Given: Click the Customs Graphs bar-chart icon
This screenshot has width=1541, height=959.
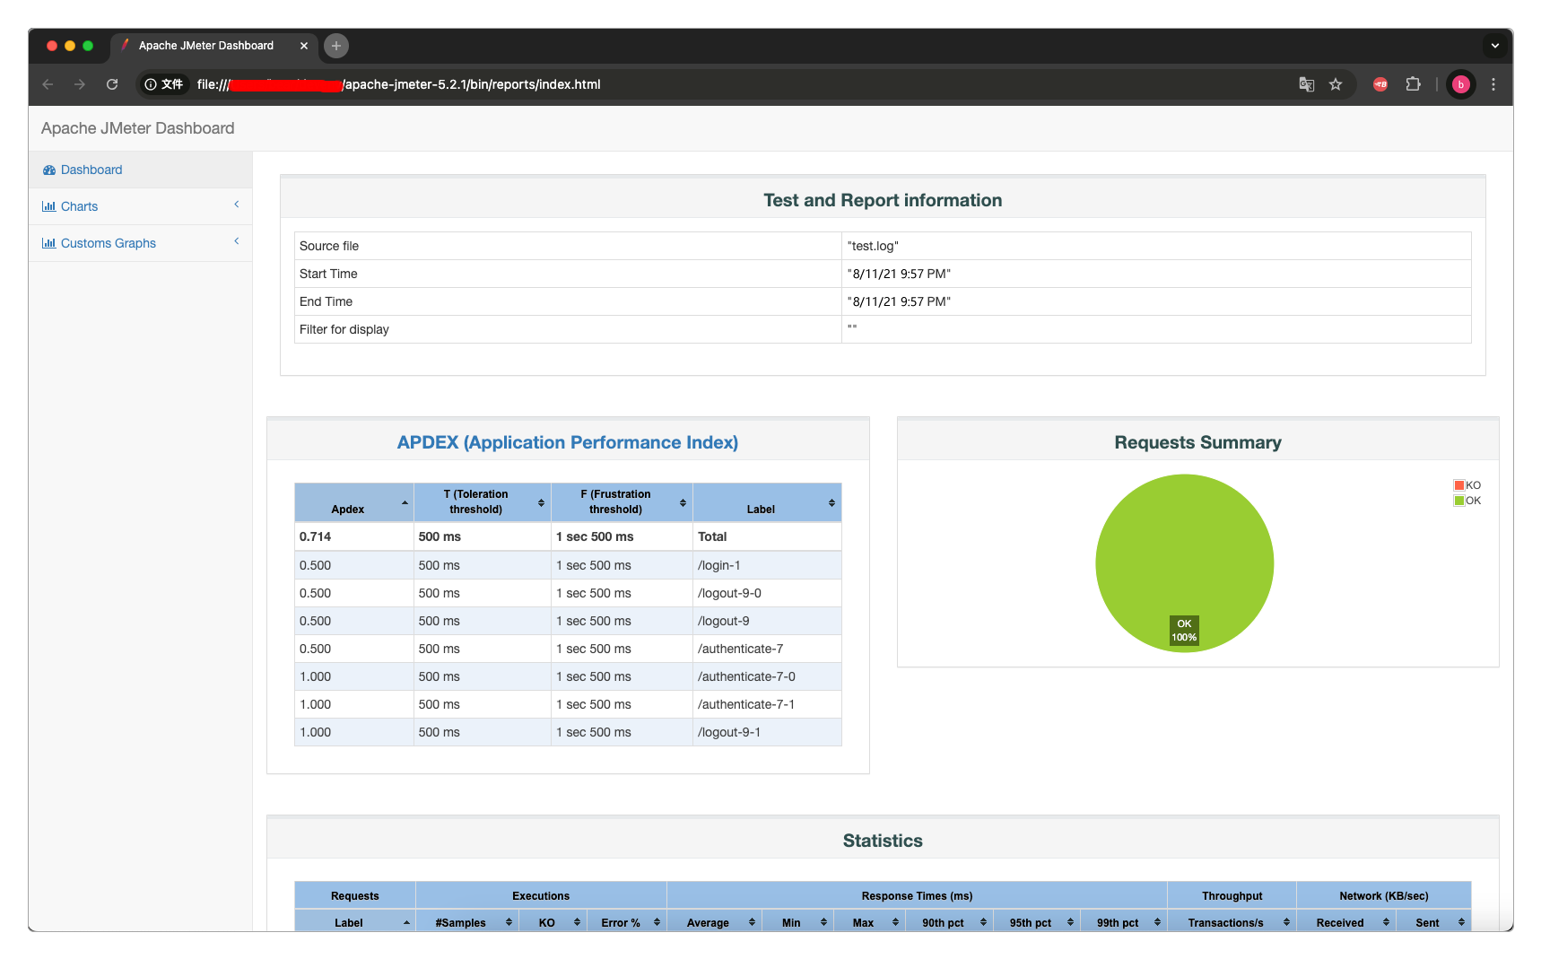Looking at the screenshot, I should click(49, 243).
